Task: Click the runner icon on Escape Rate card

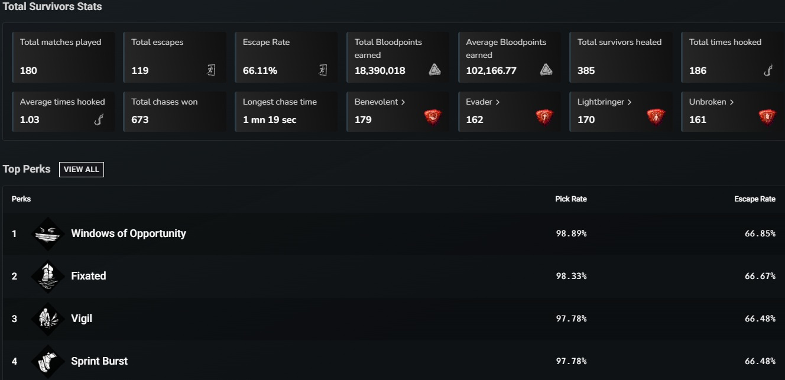Action: click(x=322, y=70)
